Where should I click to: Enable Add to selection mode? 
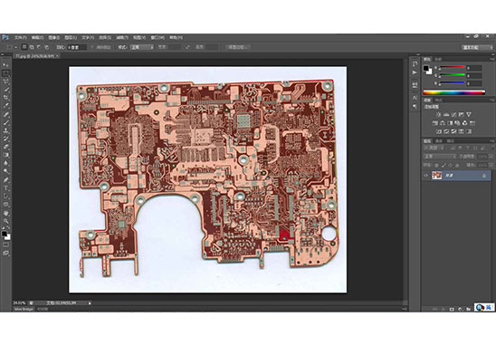click(32, 47)
